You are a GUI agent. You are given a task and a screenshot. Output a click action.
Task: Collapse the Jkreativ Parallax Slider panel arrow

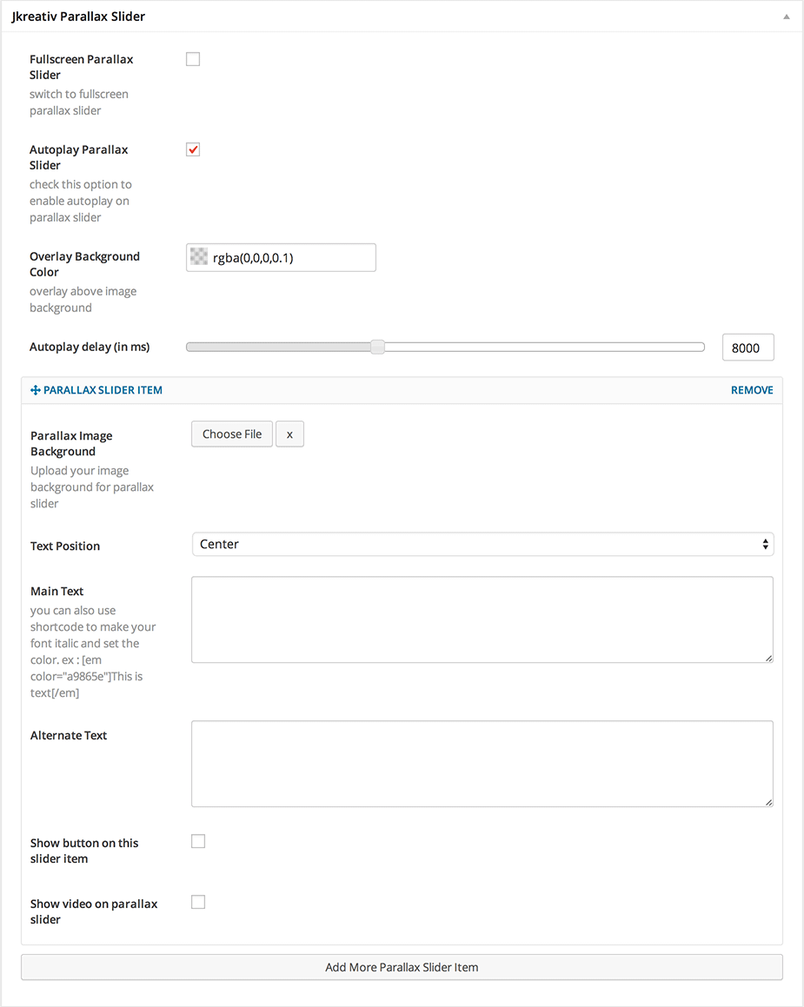pyautogui.click(x=787, y=17)
